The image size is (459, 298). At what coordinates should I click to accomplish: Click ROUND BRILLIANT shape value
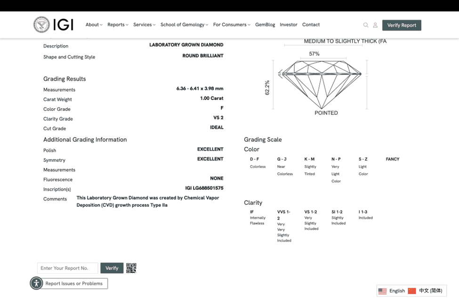203,56
